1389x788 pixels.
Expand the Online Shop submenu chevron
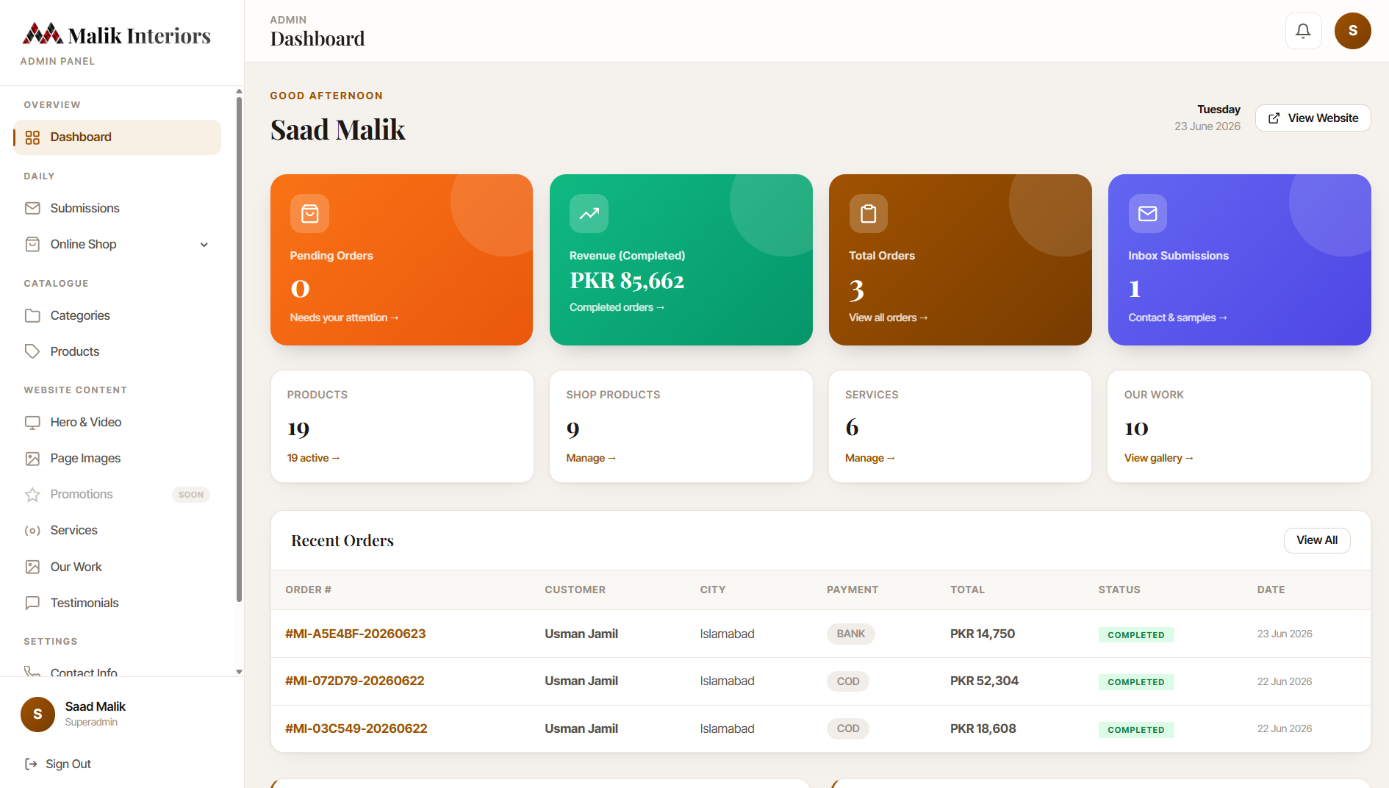(204, 245)
